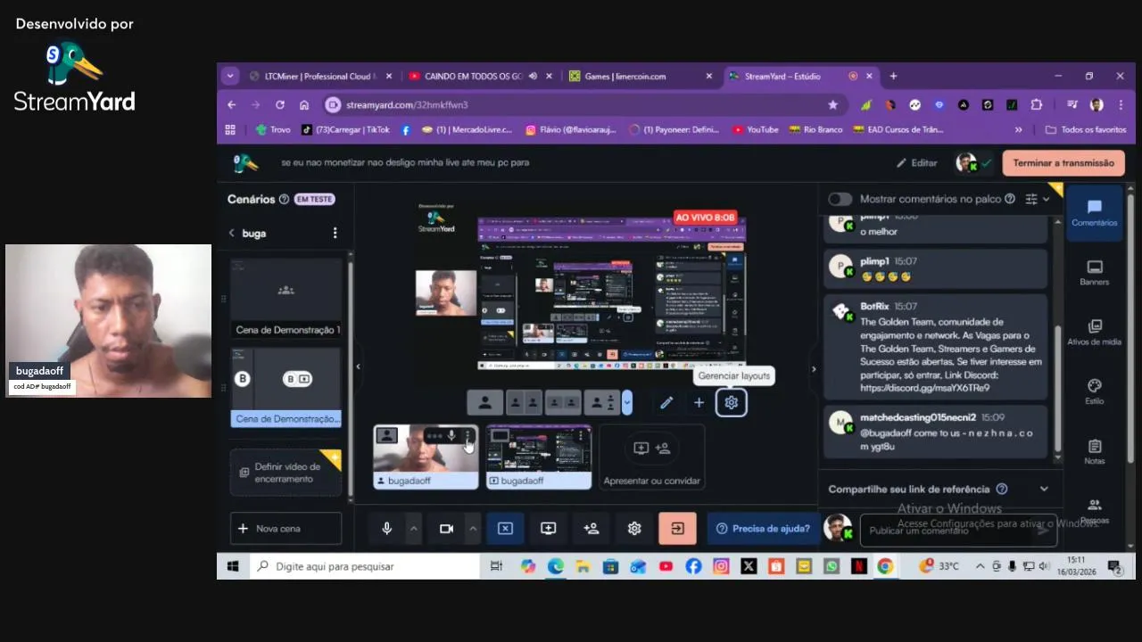Open studio settings gear in the bottom bar
The image size is (1142, 642).
(x=634, y=529)
